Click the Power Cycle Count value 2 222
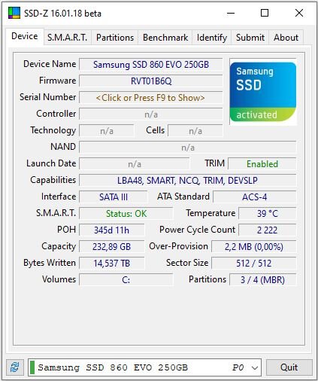The image size is (318, 381). point(268,230)
